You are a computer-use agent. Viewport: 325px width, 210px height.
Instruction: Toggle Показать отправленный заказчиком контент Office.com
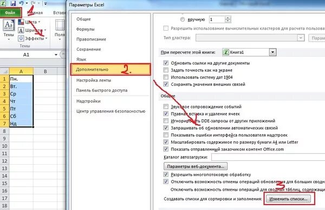pyautogui.click(x=166, y=149)
